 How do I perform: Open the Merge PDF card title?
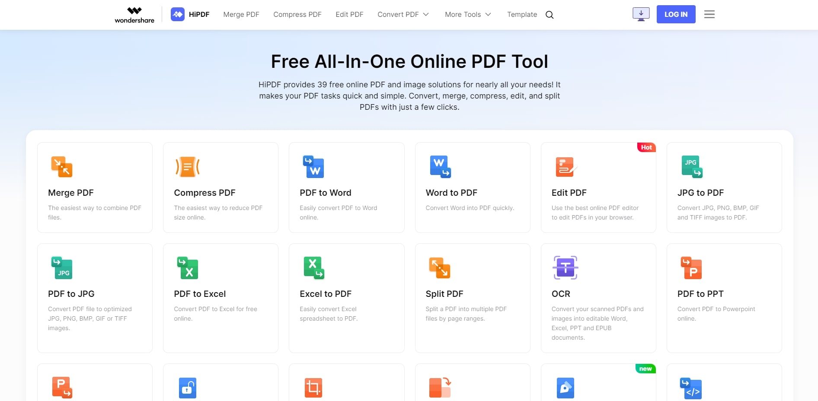click(71, 193)
